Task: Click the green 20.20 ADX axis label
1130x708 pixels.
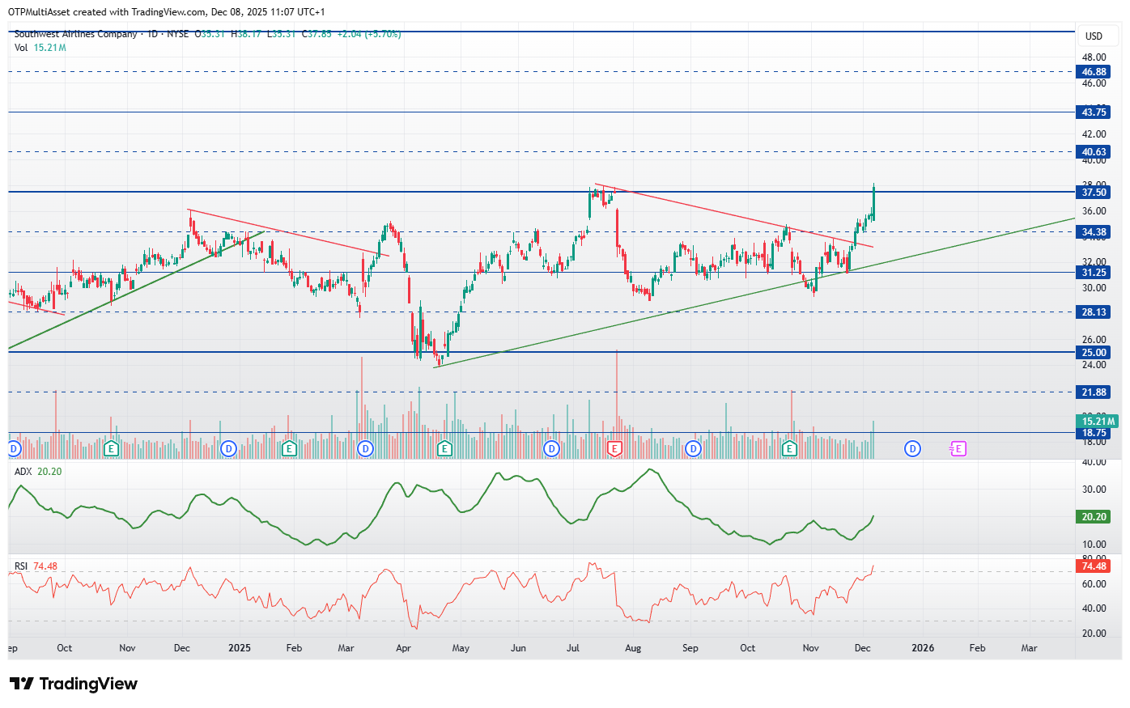Action: tap(1094, 517)
